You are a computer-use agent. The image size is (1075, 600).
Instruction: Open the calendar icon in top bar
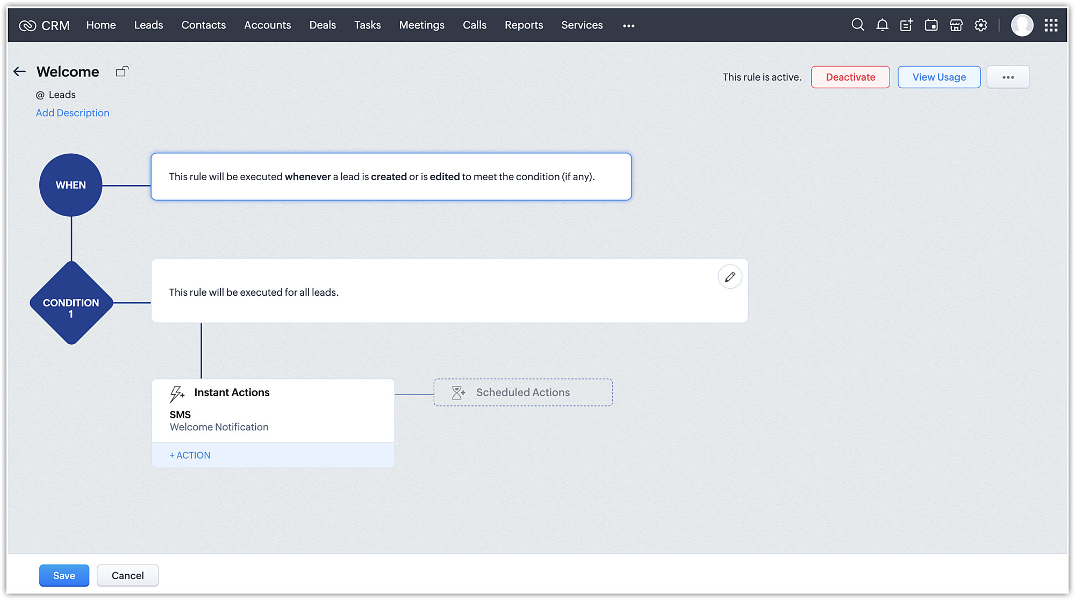click(x=931, y=25)
